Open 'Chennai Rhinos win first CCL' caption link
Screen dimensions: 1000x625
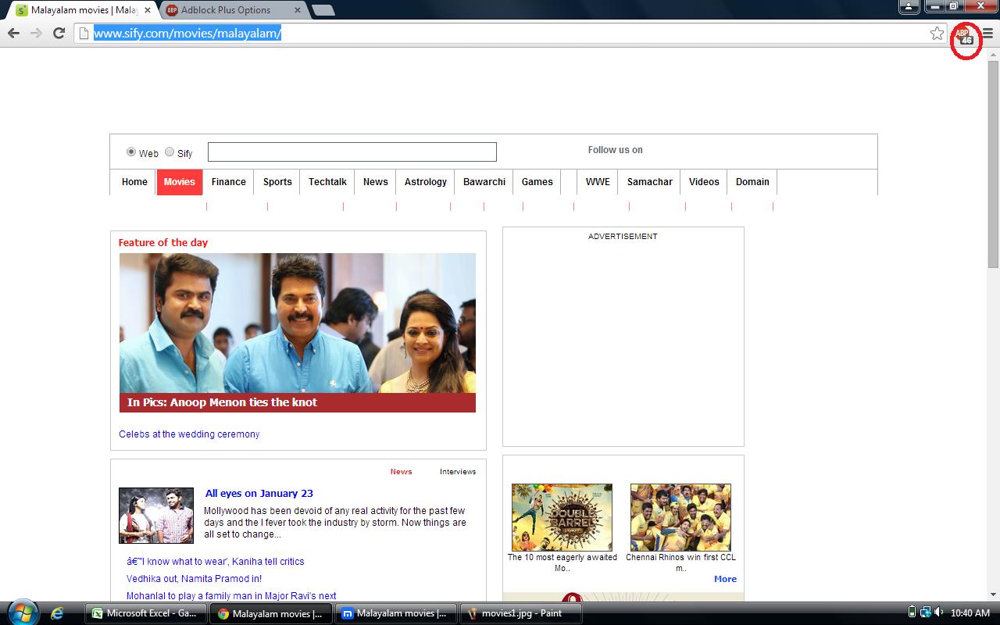click(681, 562)
